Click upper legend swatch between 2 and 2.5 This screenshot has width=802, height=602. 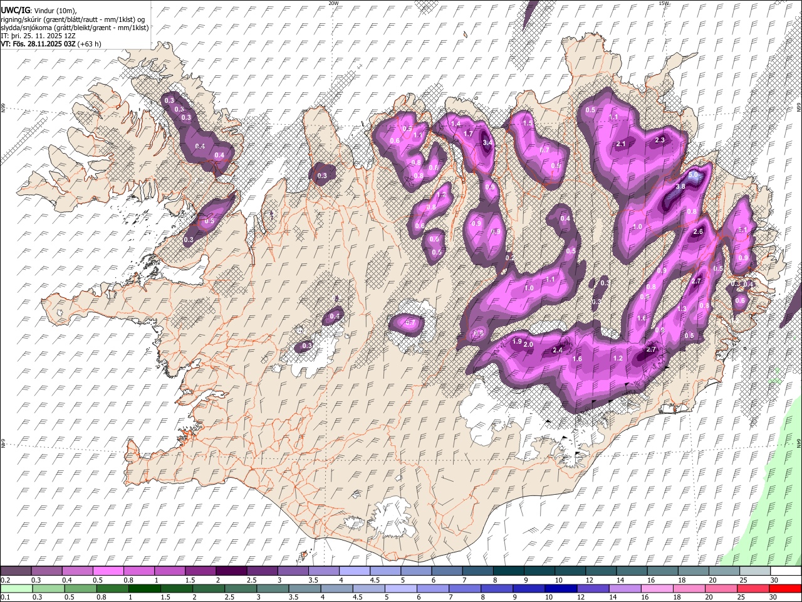point(231,571)
